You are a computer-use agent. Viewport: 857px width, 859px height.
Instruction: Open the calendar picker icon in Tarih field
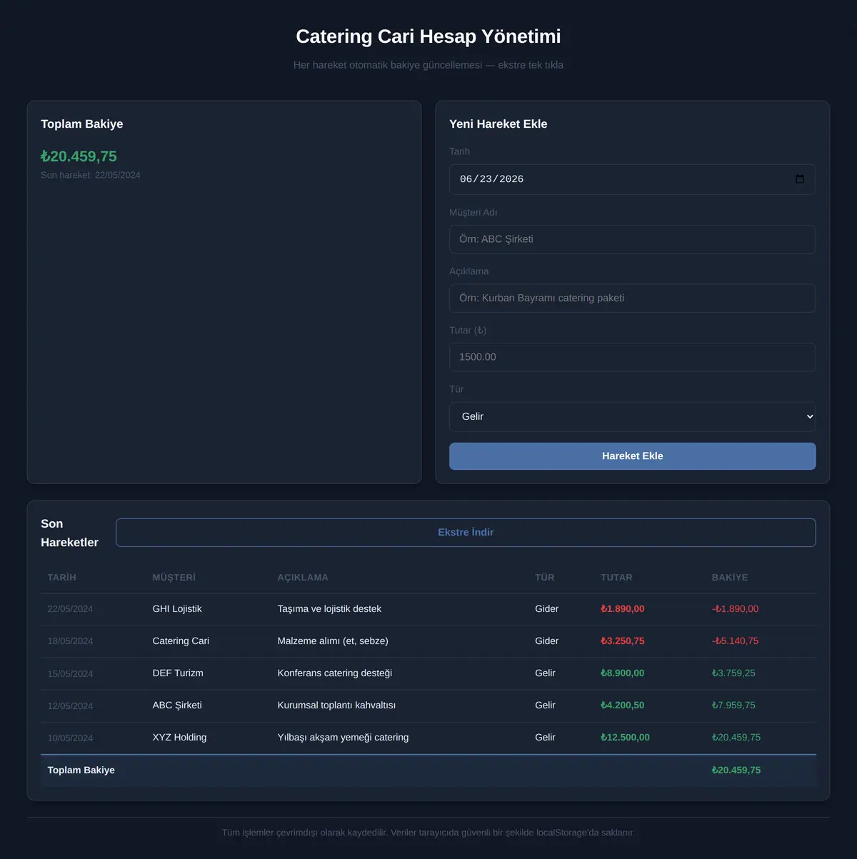point(800,179)
